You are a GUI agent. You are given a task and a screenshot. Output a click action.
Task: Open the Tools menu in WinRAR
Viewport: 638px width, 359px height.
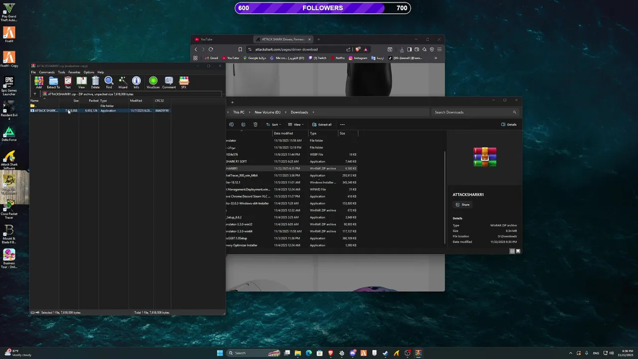(61, 72)
